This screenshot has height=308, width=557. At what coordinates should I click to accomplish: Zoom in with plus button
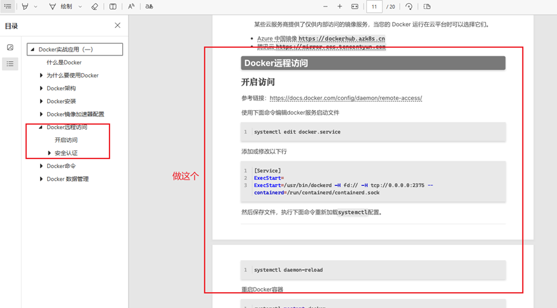[x=339, y=6]
